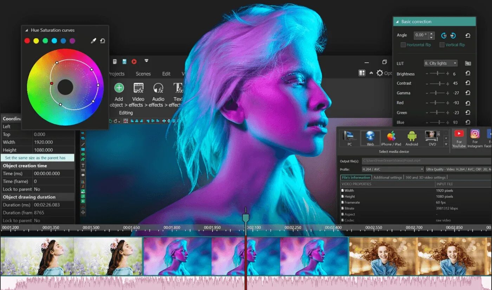Screen dimensions: 492x290
Task: Choose the Android media device
Action: tap(412, 138)
